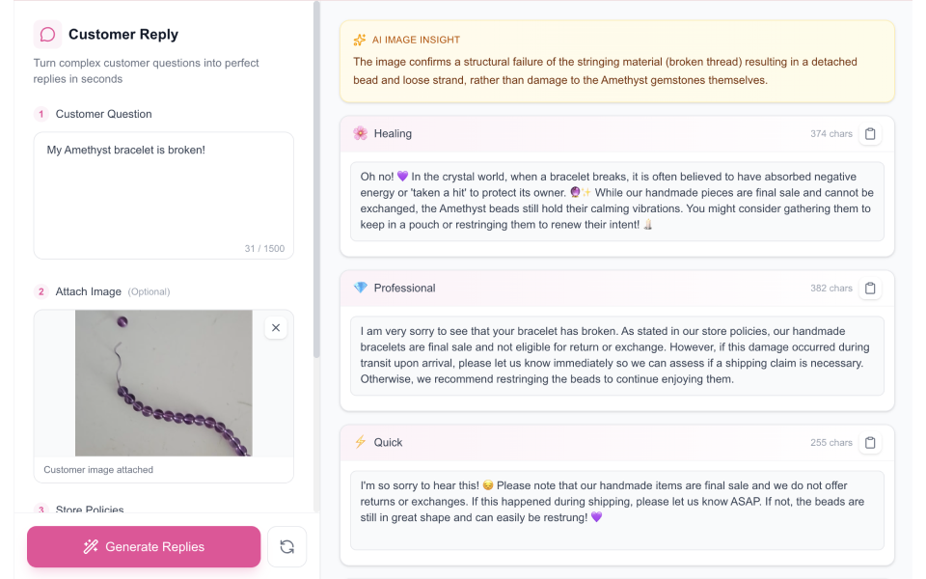The width and height of the screenshot is (926, 579).
Task: Click the lightning icon on the Quick card
Action: tap(360, 442)
